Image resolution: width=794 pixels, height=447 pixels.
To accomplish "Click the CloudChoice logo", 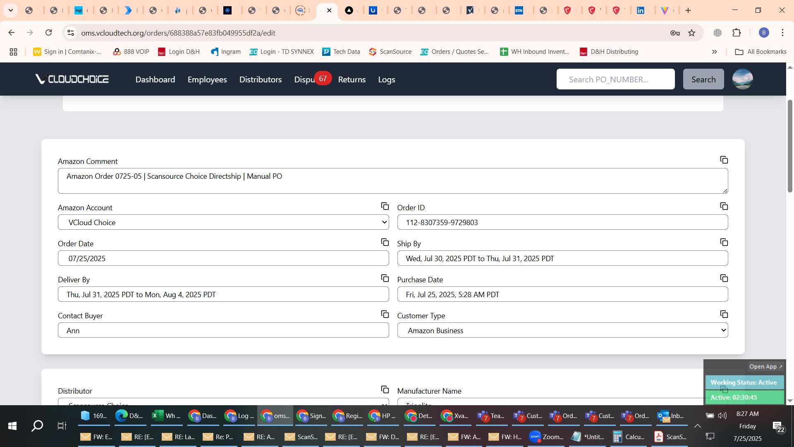I will point(72,79).
